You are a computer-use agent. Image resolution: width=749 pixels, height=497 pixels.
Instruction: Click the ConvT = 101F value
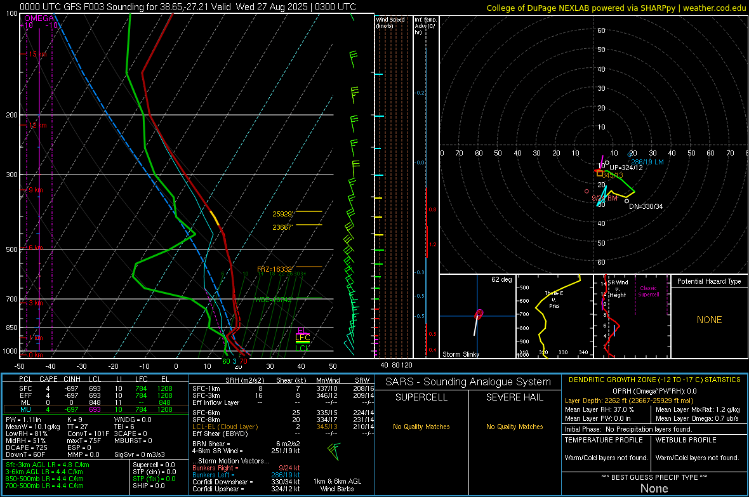coord(88,434)
